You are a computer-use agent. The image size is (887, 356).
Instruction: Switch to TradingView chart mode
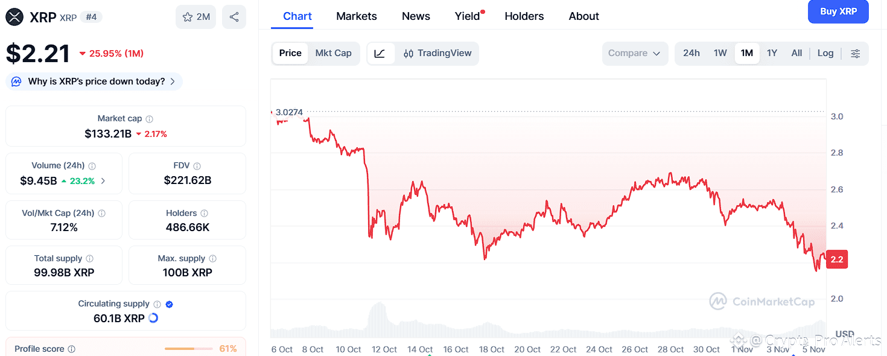coord(437,53)
